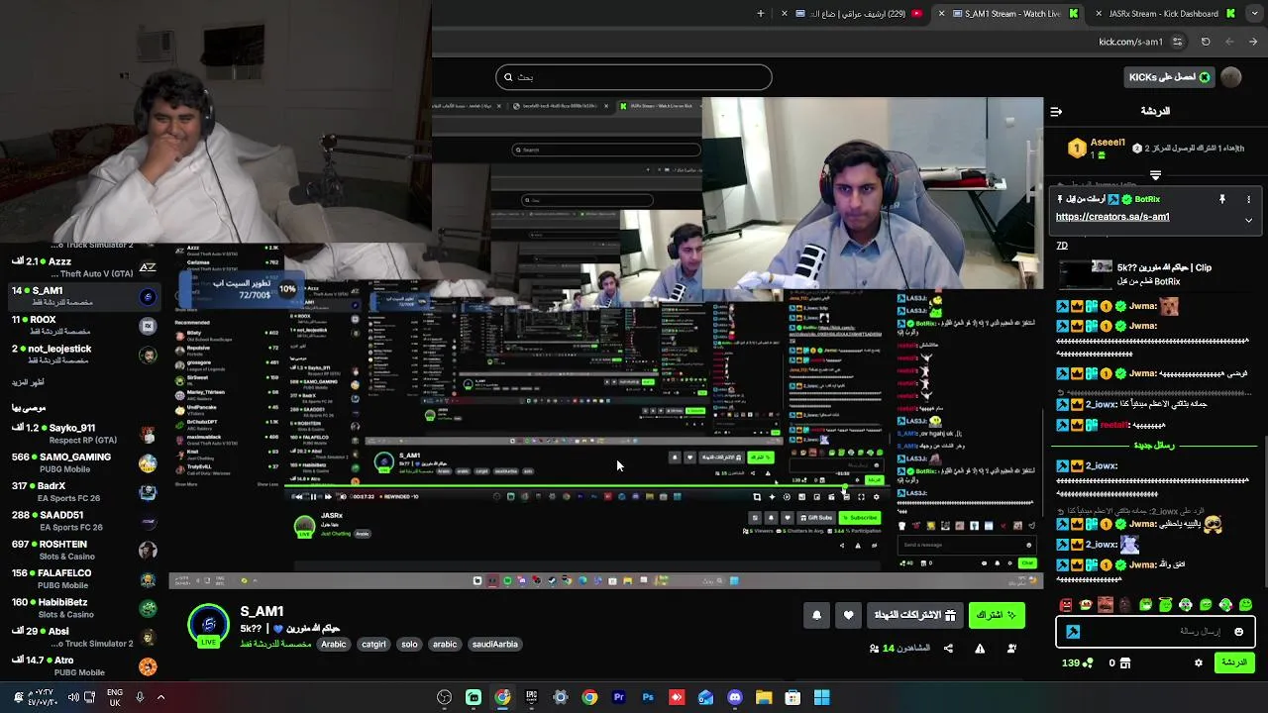Image resolution: width=1268 pixels, height=713 pixels.
Task: Open the system volume control in the tray
Action: [72, 697]
